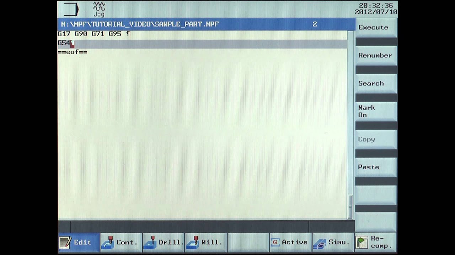Open the Drill. cycles softkey
Viewport: 455px width, 255px height.
[163, 242]
